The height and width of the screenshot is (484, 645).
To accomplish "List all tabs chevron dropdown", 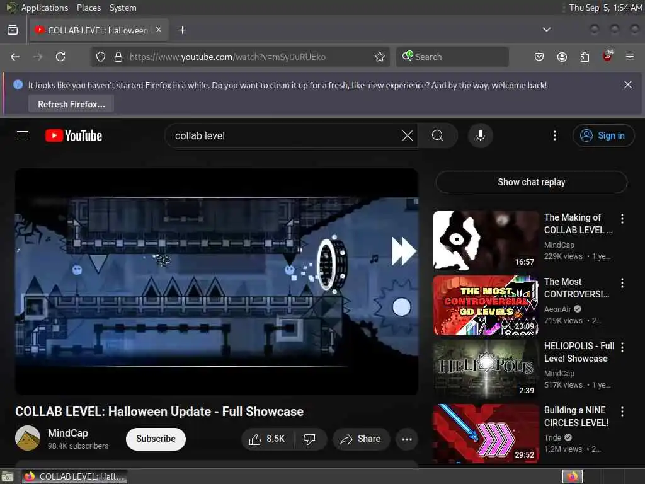I will (546, 30).
